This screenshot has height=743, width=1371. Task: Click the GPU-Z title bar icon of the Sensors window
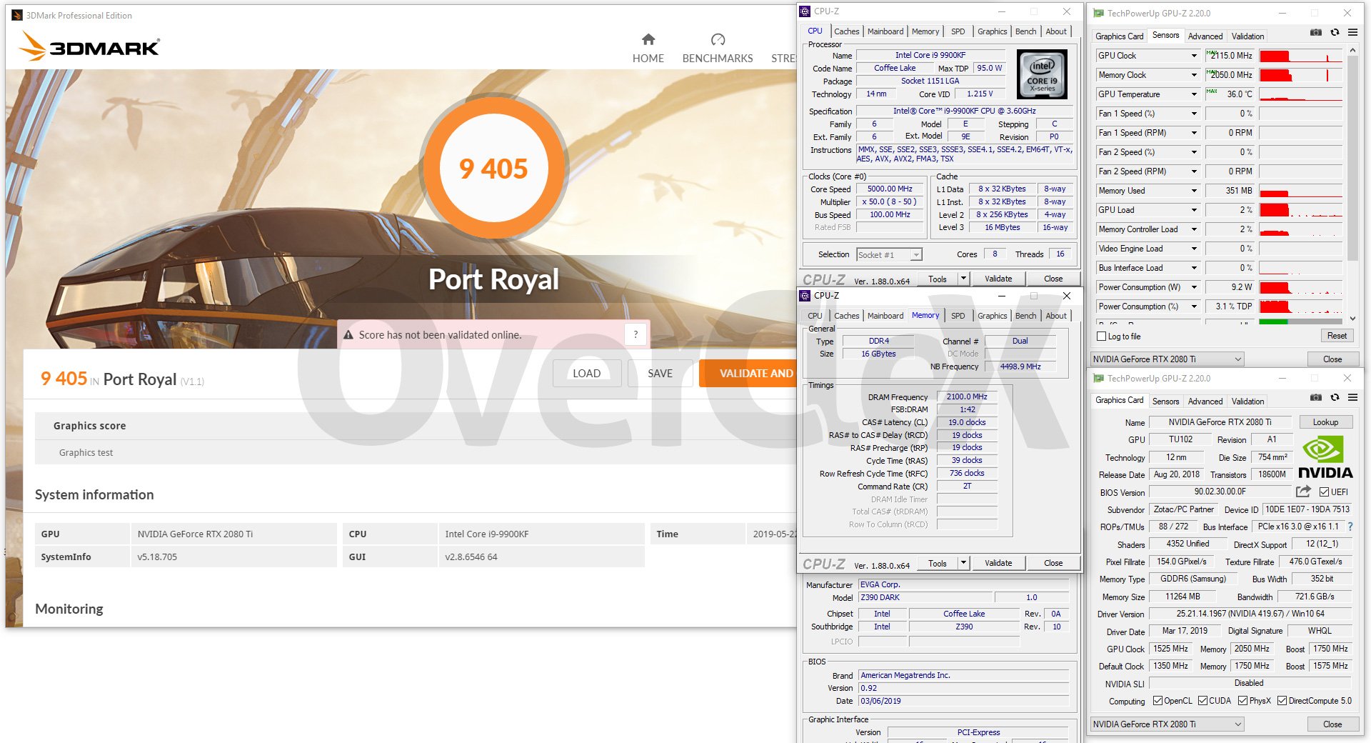coord(1098,13)
